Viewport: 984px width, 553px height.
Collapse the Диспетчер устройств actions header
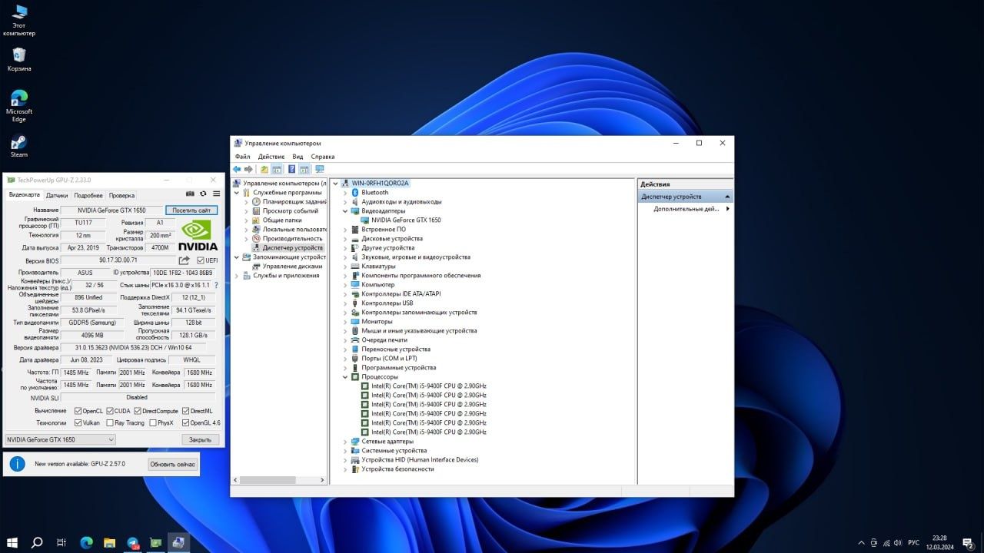(726, 197)
